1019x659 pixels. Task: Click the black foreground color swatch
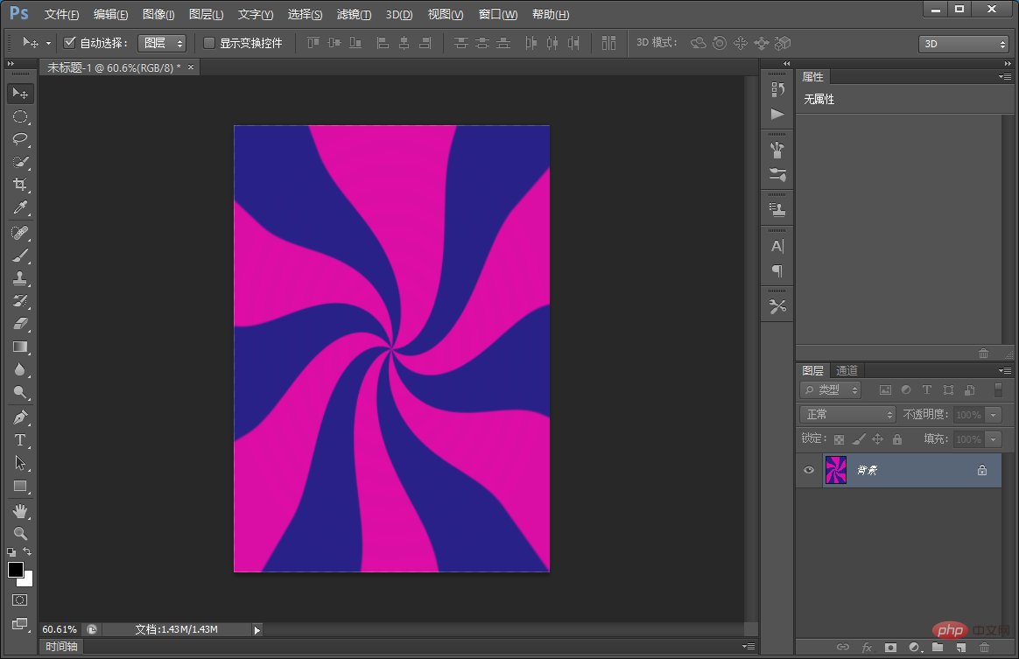point(16,570)
